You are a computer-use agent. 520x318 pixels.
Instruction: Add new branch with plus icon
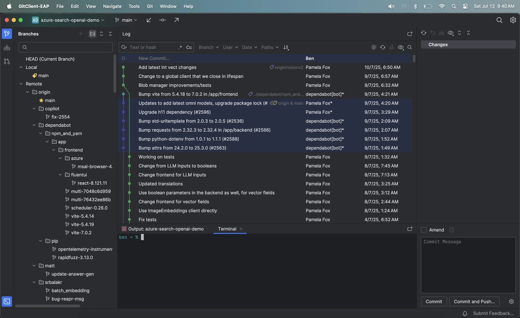81,34
